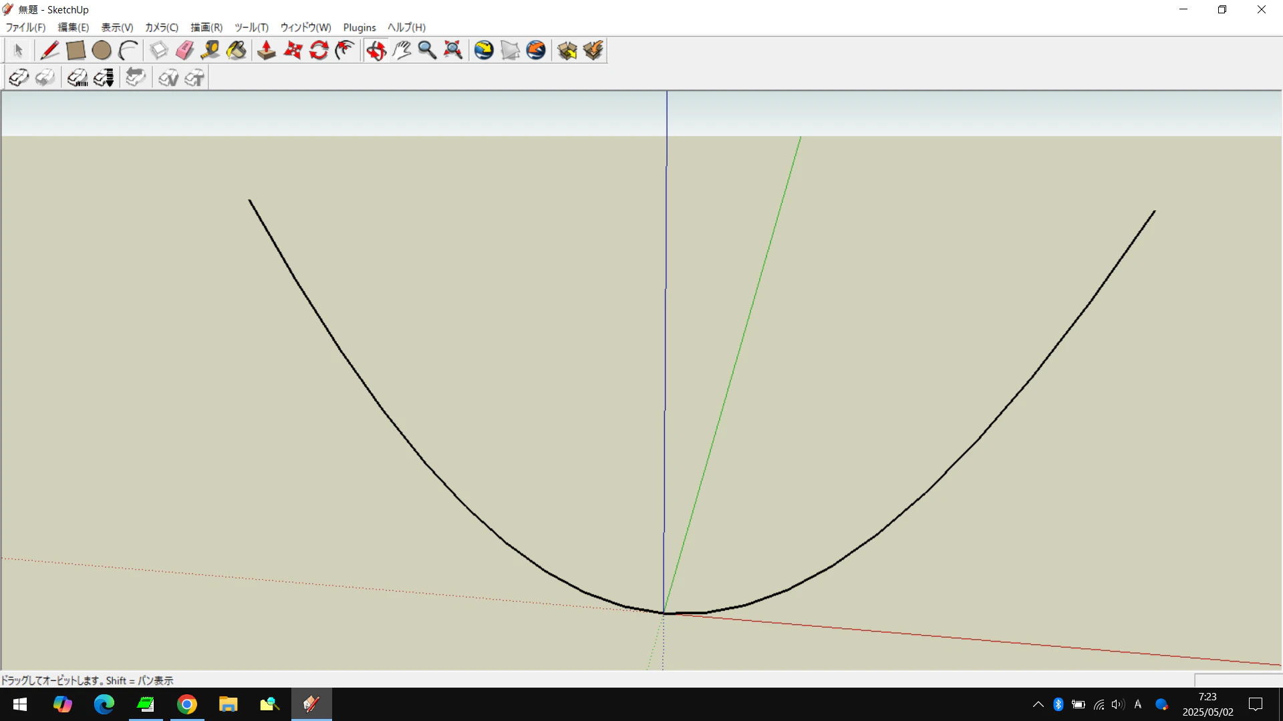Click the battery tray icon
Viewport: 1283px width, 721px height.
(1079, 704)
